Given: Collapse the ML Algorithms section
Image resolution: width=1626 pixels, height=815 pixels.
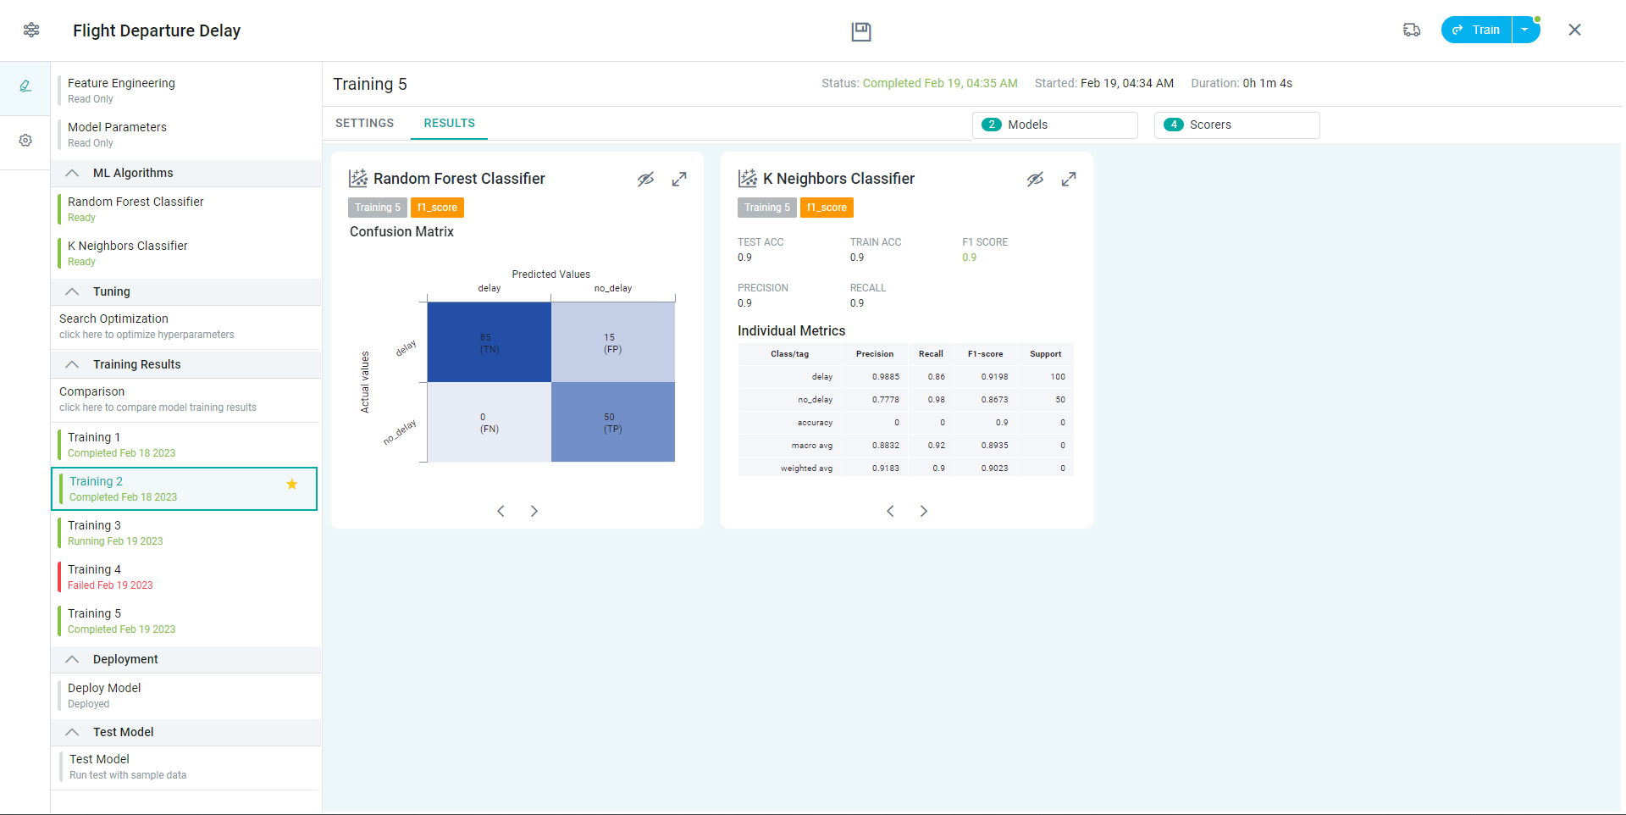Looking at the screenshot, I should pyautogui.click(x=73, y=173).
